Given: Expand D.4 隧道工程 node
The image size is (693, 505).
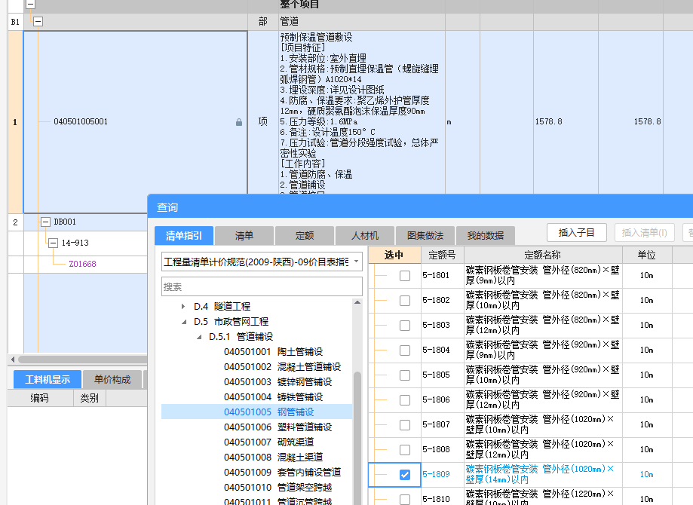Looking at the screenshot, I should pyautogui.click(x=183, y=306).
